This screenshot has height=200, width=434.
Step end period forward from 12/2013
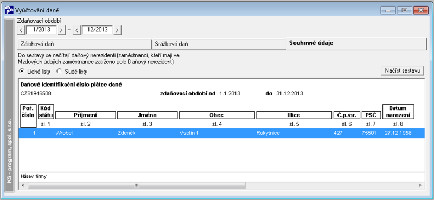[117, 30]
